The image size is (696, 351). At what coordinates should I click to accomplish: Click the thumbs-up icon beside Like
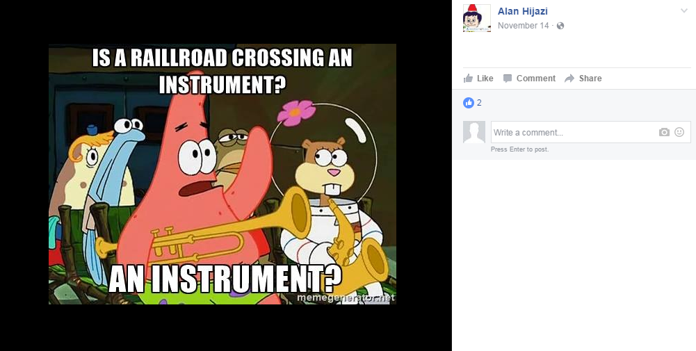tap(468, 79)
